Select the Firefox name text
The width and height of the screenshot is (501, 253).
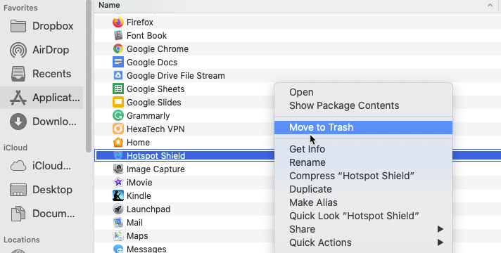[140, 22]
